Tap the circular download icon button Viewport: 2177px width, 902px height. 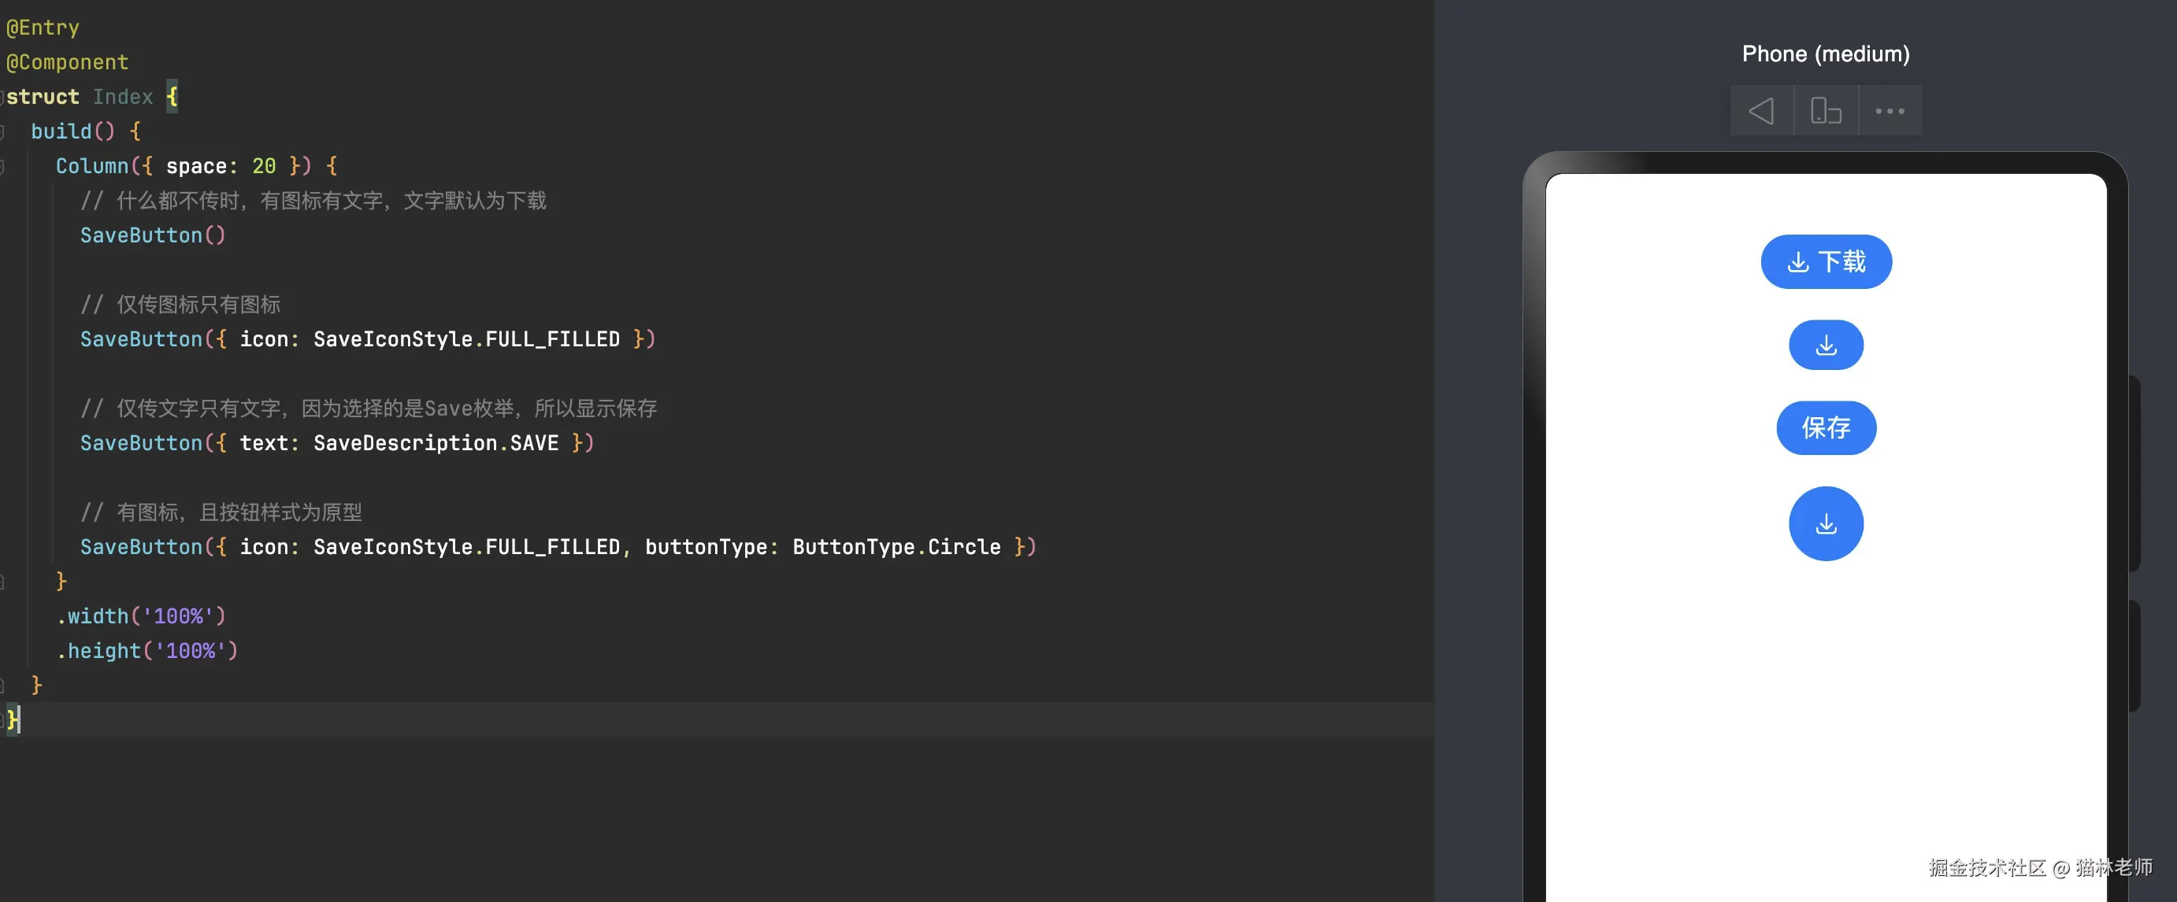(x=1826, y=523)
